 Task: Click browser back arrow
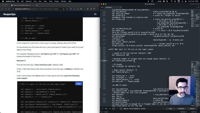(2, 9)
